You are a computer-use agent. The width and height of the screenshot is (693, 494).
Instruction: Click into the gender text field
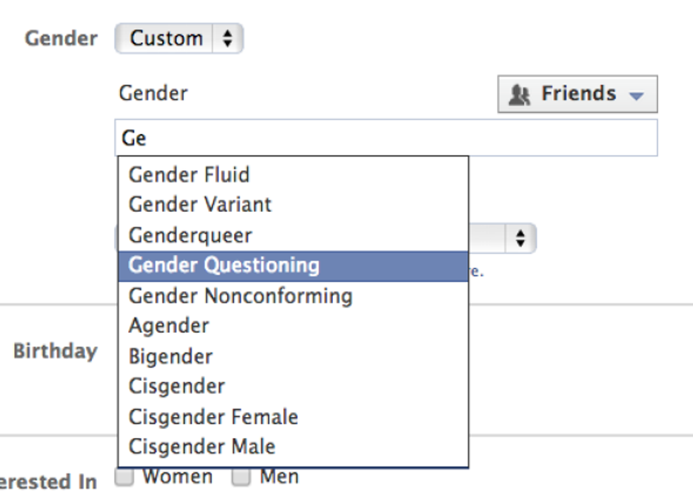point(385,138)
